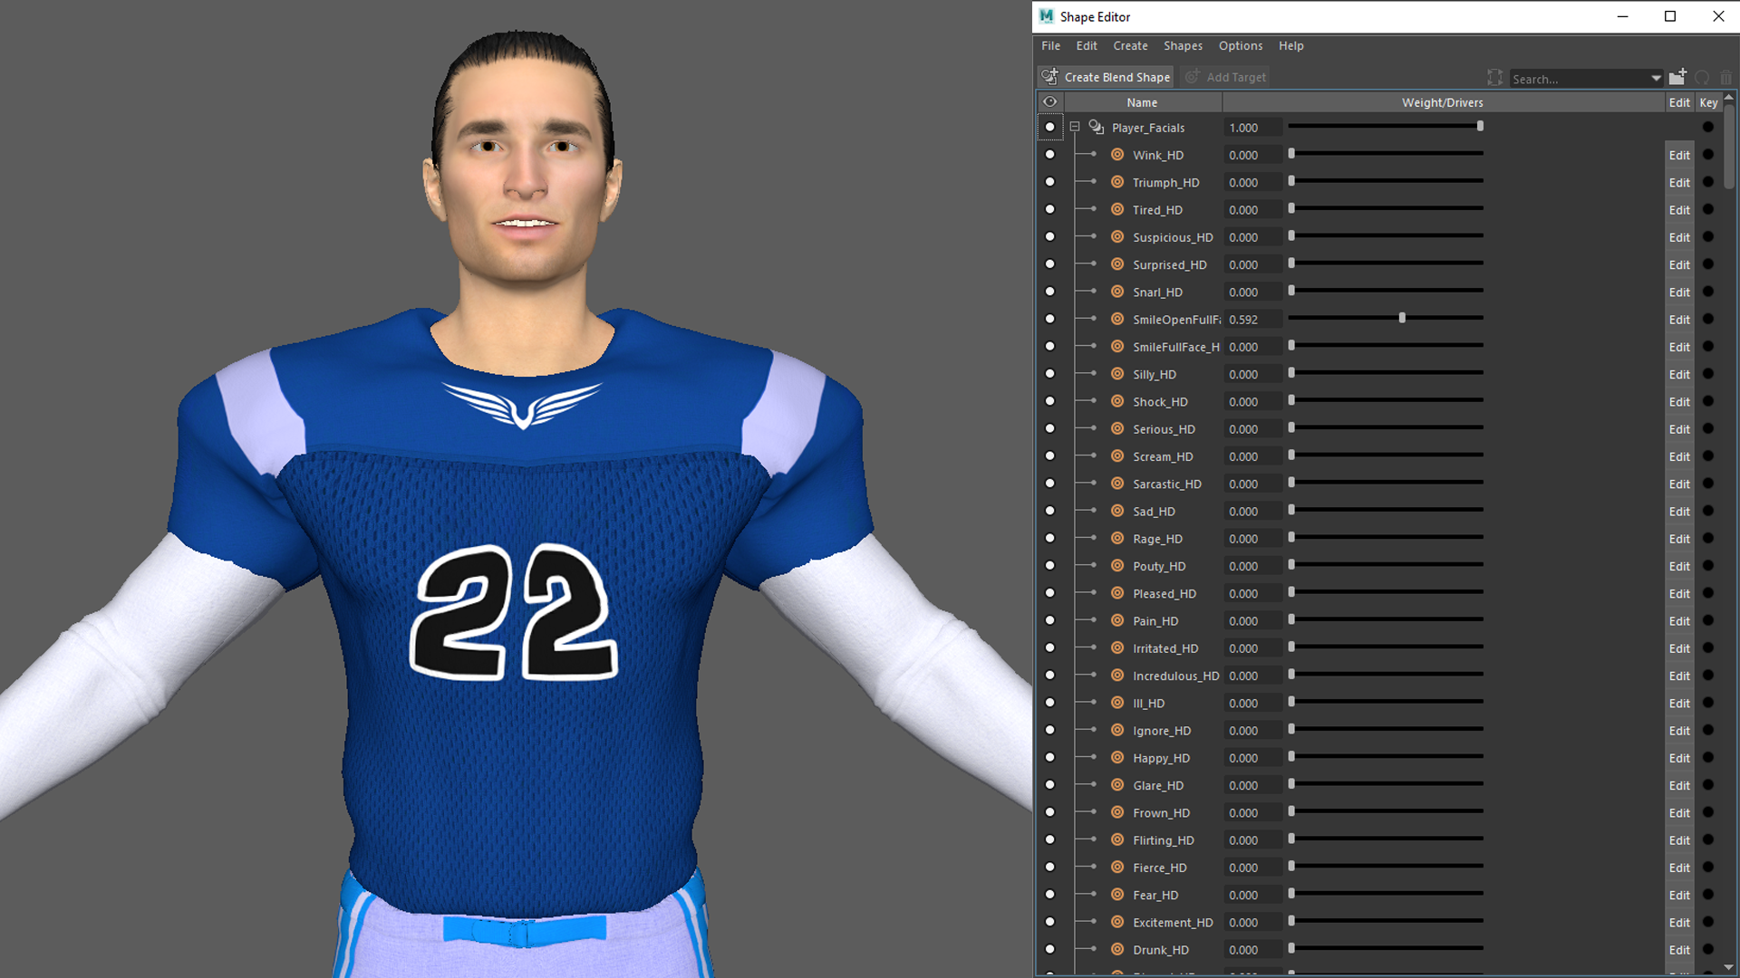The height and width of the screenshot is (978, 1740).
Task: Click the Wink_HD target icon
Action: pos(1117,155)
